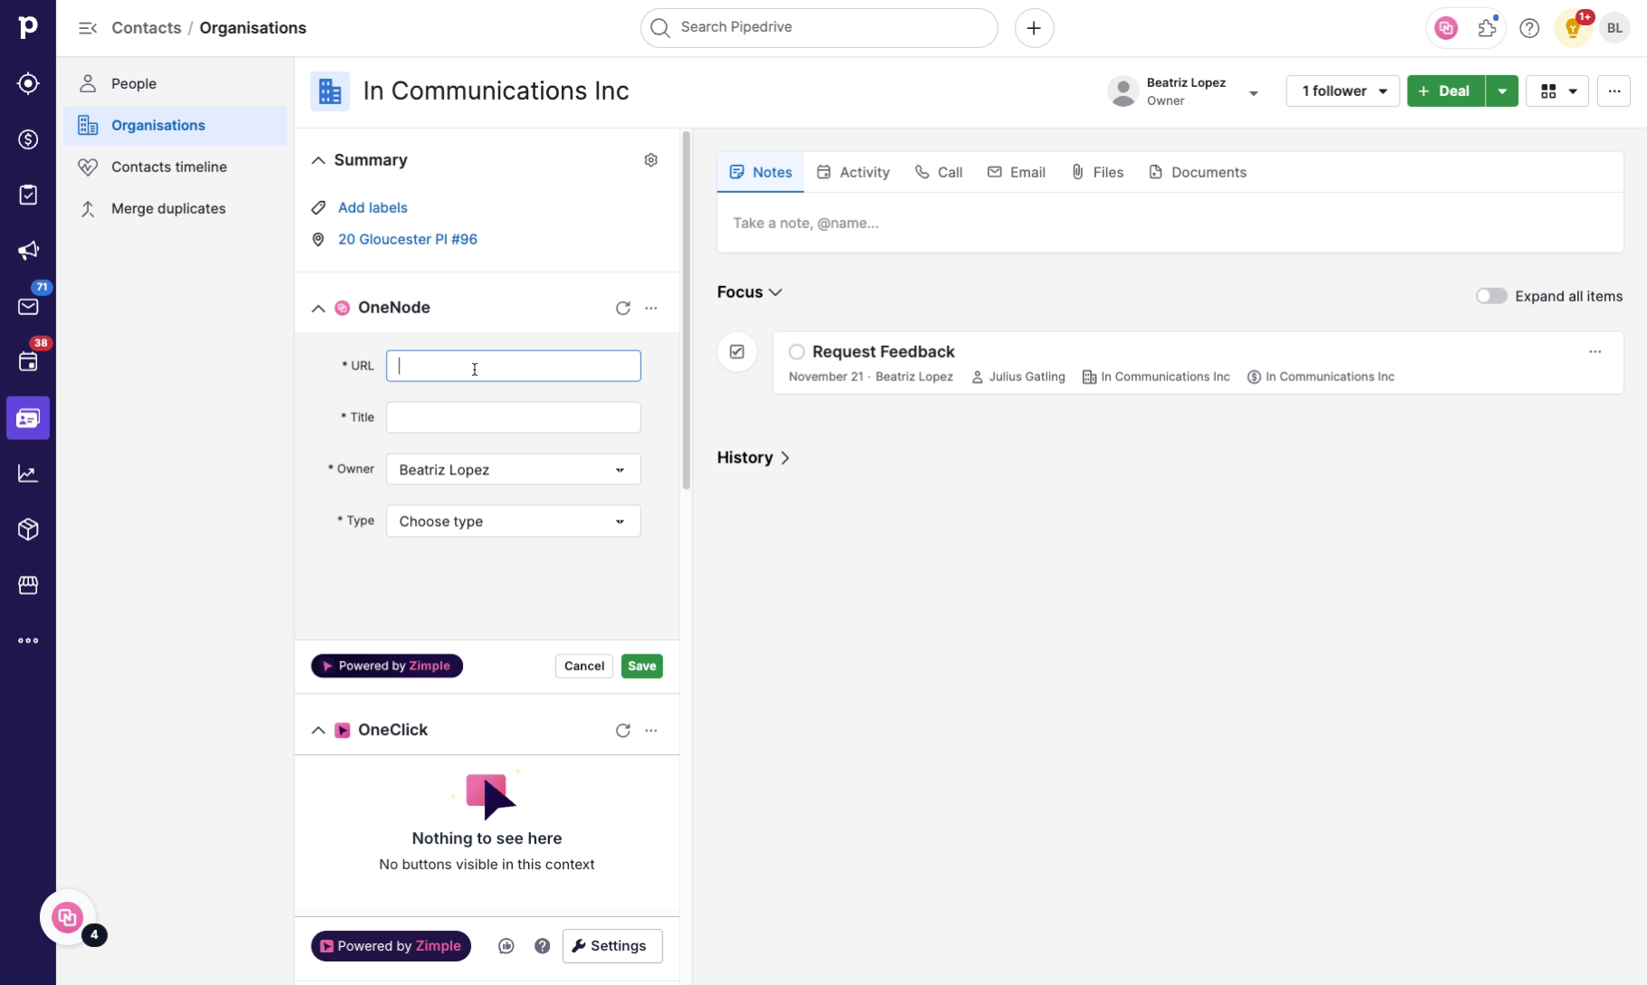Open Request Feedback item more options

point(1594,351)
